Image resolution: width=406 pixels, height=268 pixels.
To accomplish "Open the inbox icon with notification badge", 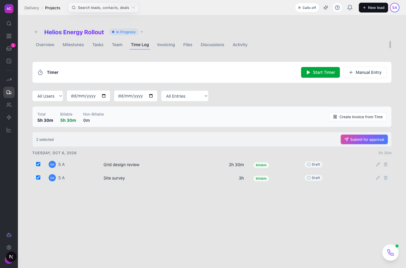I will tap(9, 49).
